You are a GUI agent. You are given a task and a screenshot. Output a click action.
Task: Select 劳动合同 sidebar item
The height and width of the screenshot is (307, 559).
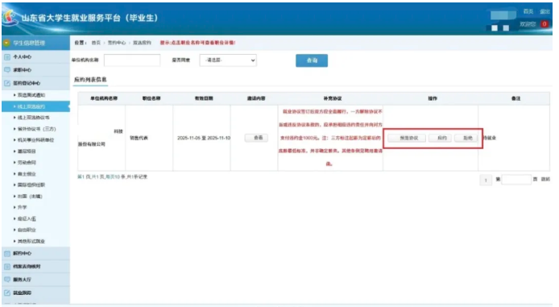27,163
